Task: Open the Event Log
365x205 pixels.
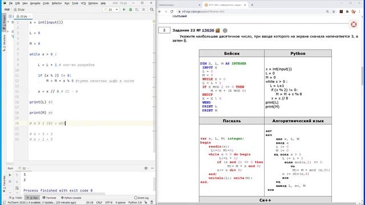Action: tap(141, 198)
